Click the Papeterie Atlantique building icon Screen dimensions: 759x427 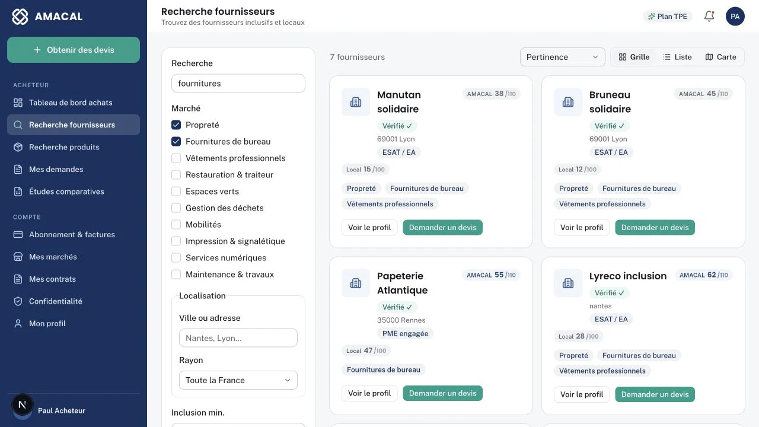click(x=356, y=283)
